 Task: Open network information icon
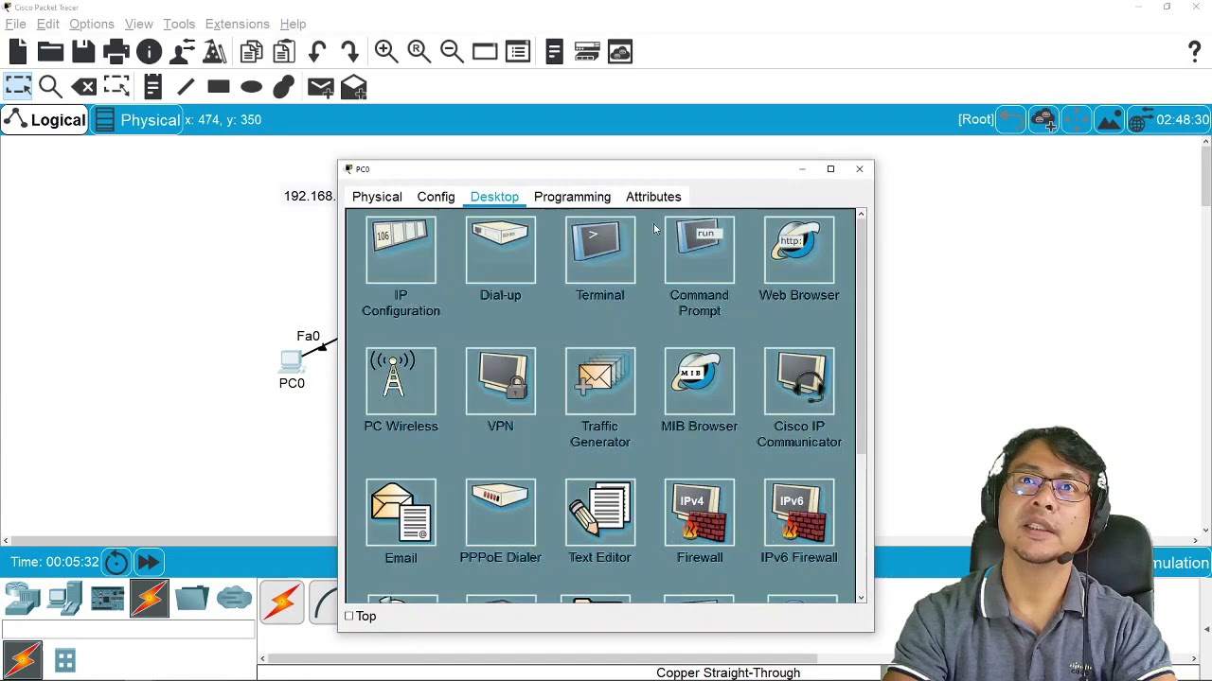click(149, 52)
